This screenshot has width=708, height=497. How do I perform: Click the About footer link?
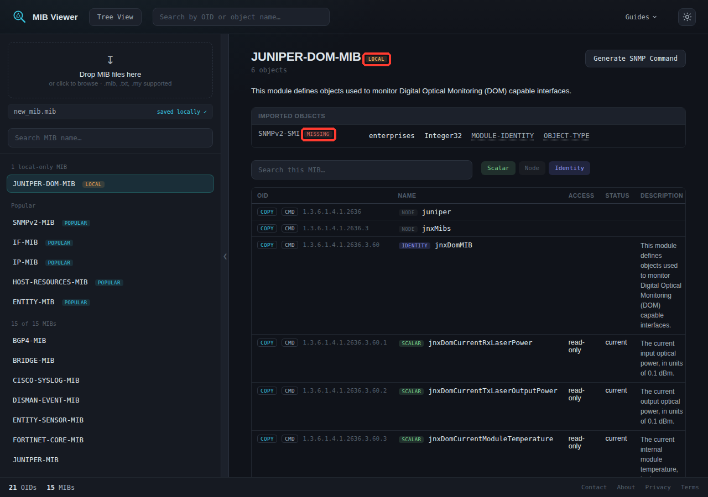(x=626, y=487)
